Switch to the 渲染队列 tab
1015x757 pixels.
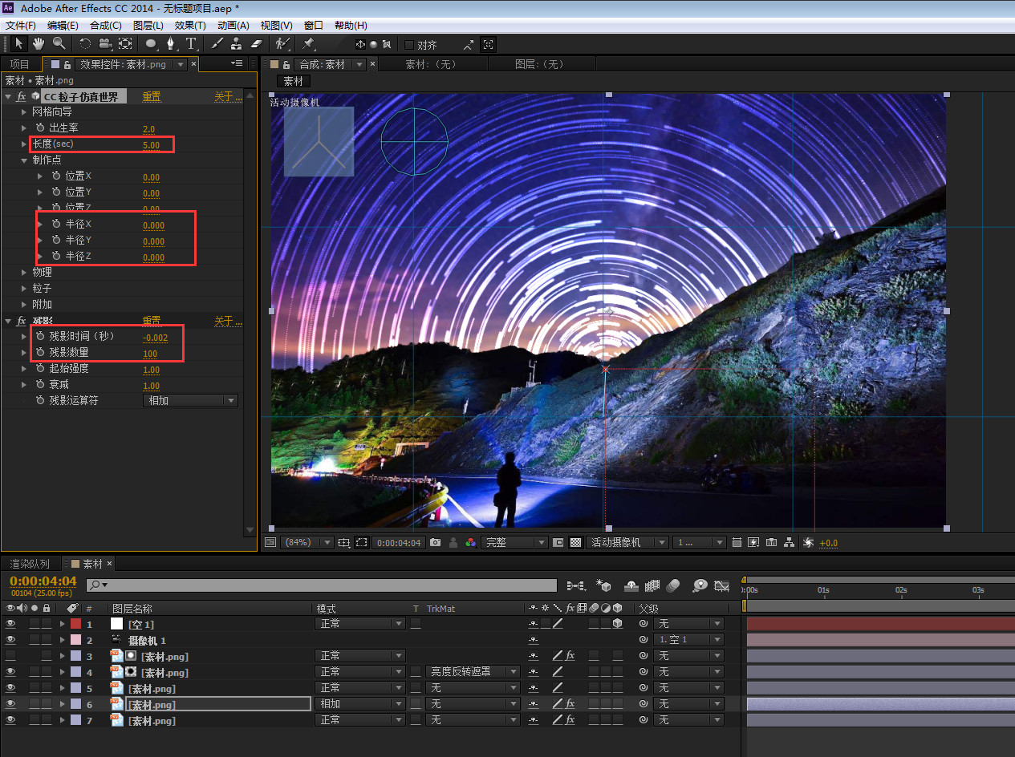(30, 564)
